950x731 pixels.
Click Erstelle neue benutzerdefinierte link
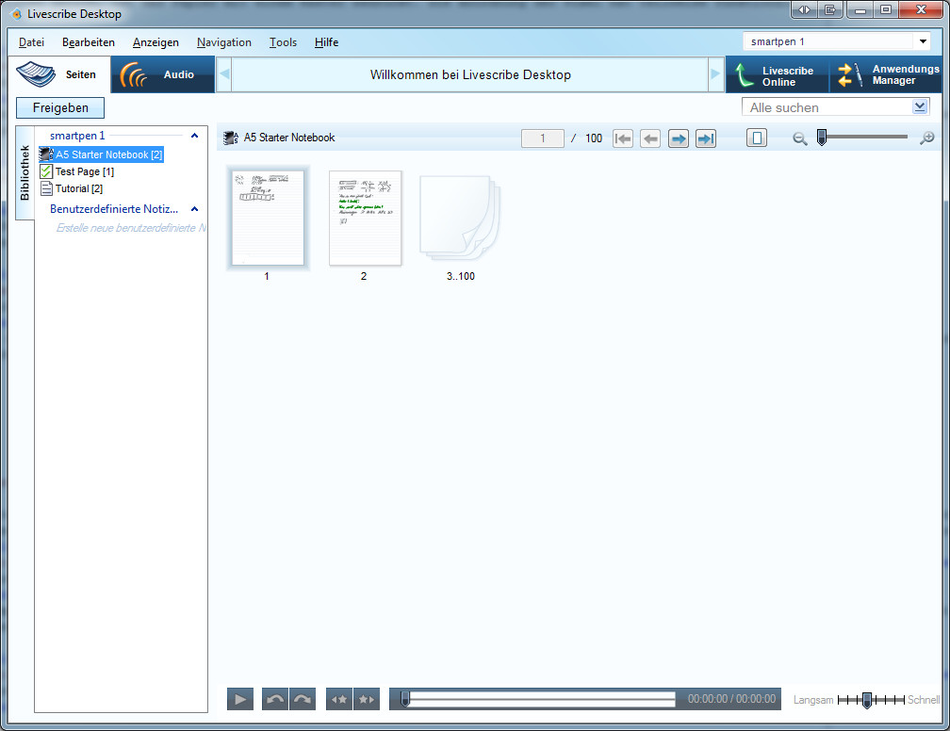point(131,228)
